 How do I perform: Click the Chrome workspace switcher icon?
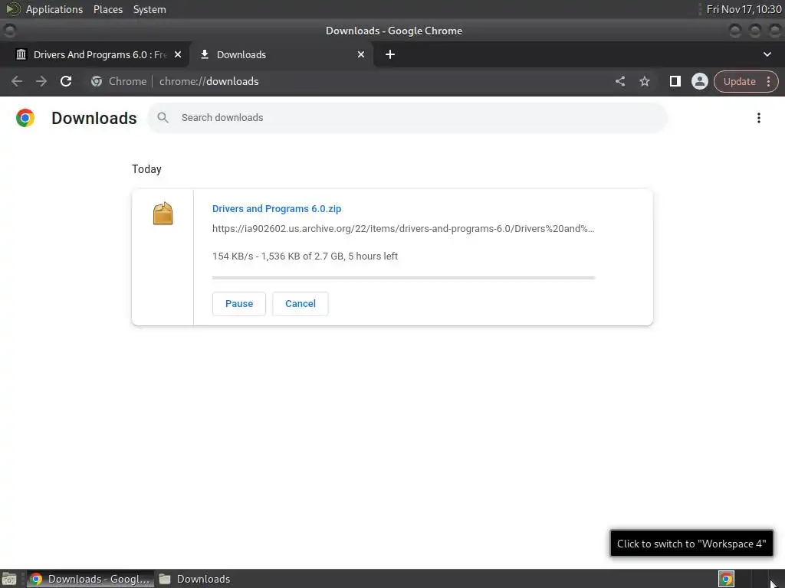[x=726, y=579]
